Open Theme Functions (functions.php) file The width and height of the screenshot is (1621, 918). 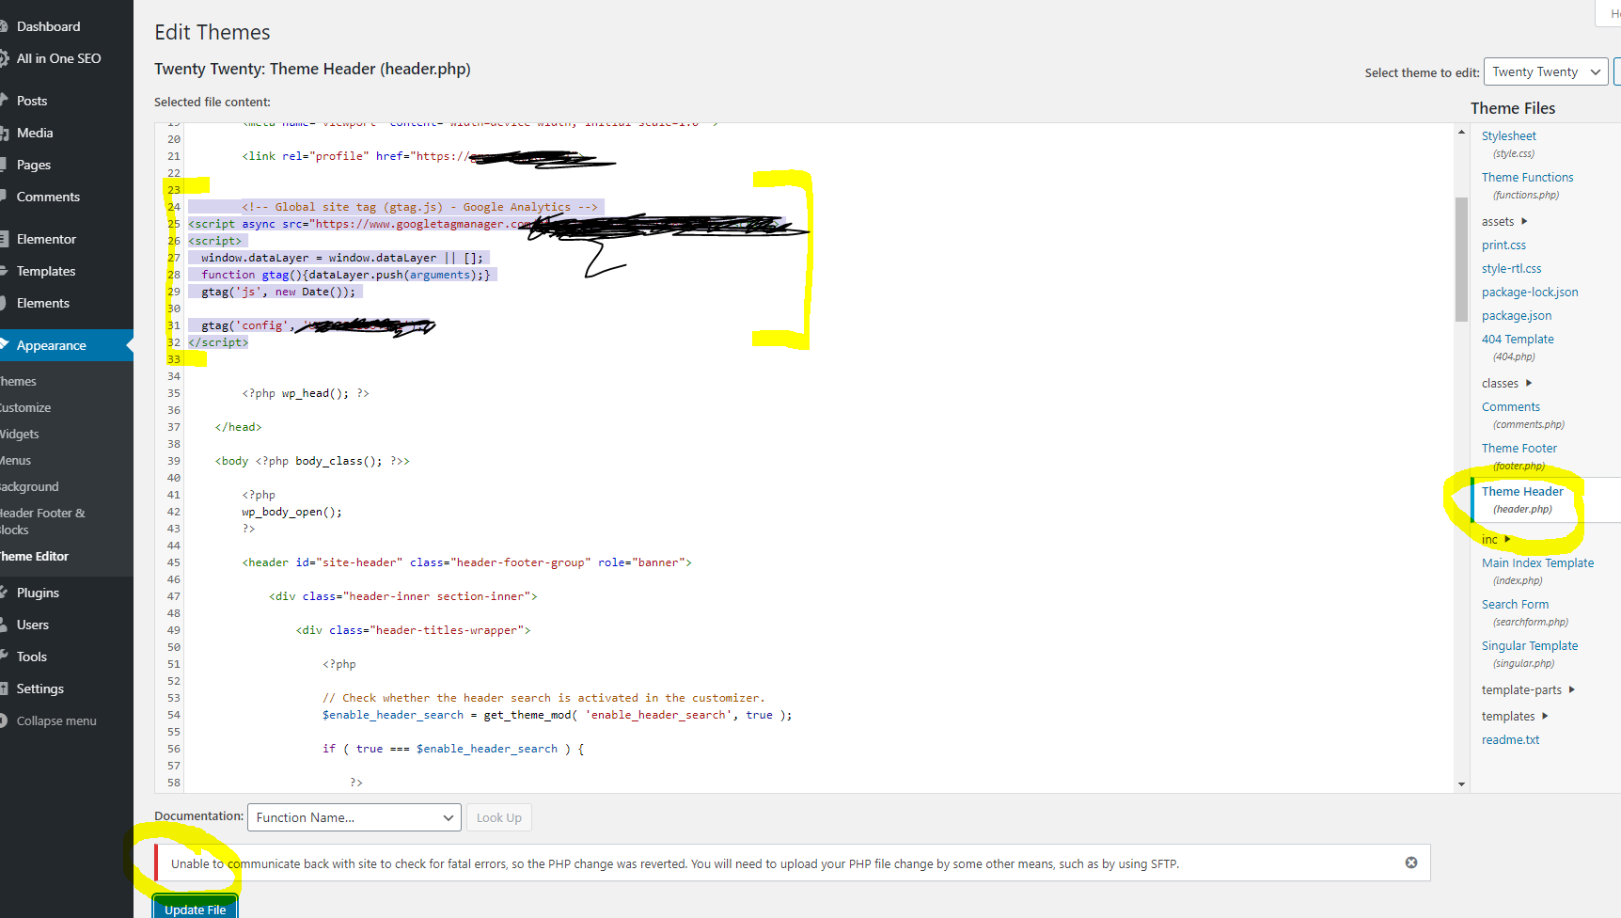[1527, 178]
